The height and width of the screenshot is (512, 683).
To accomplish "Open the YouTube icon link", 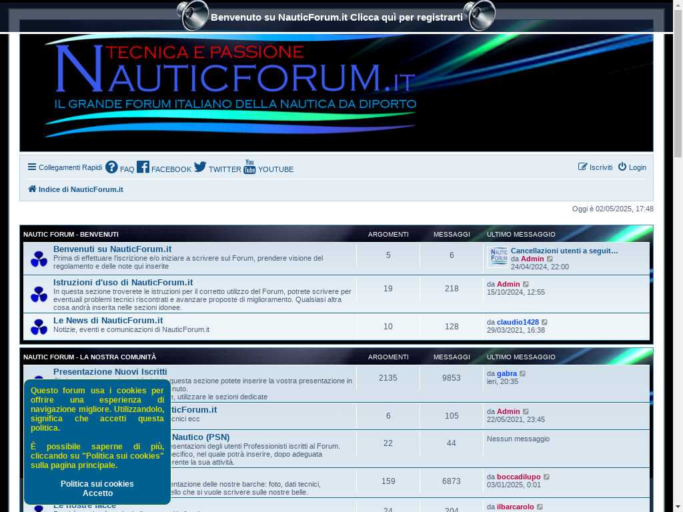I will pyautogui.click(x=249, y=166).
